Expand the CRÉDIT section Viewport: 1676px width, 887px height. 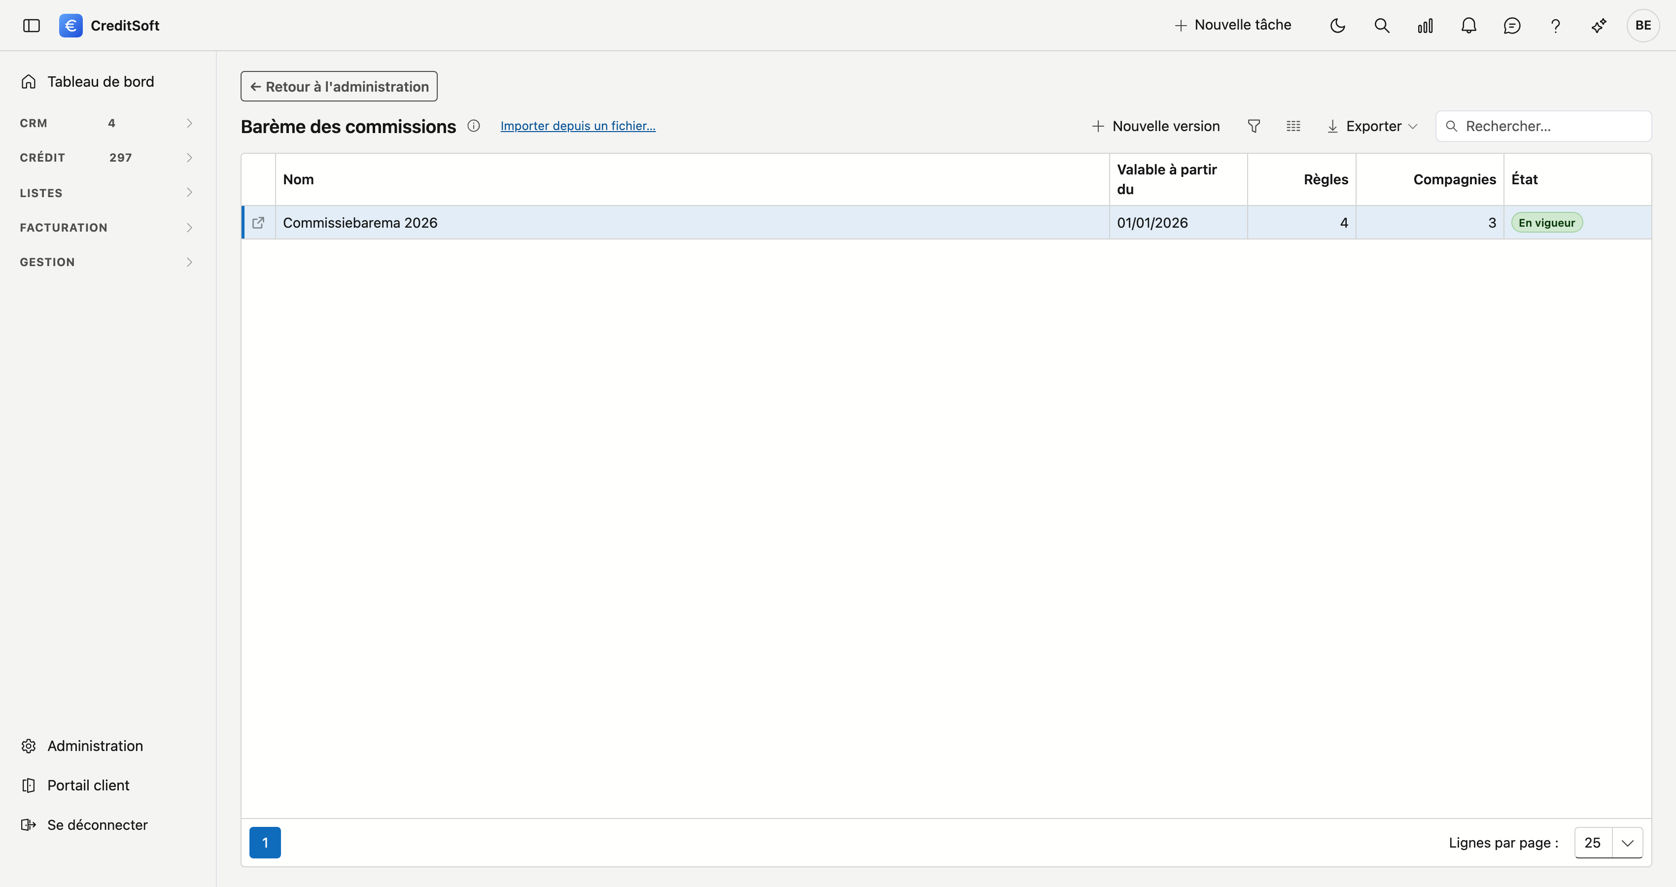[x=107, y=157]
